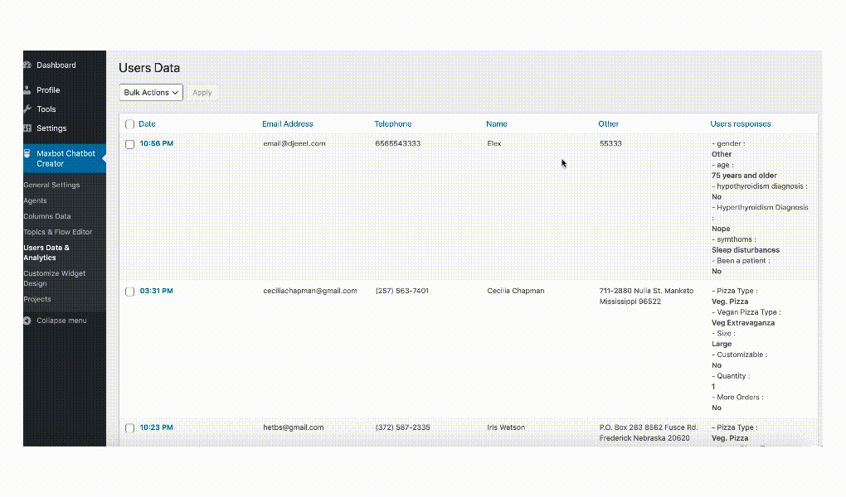Click the Collapse menu arrow icon
The height and width of the screenshot is (497, 846).
point(27,321)
